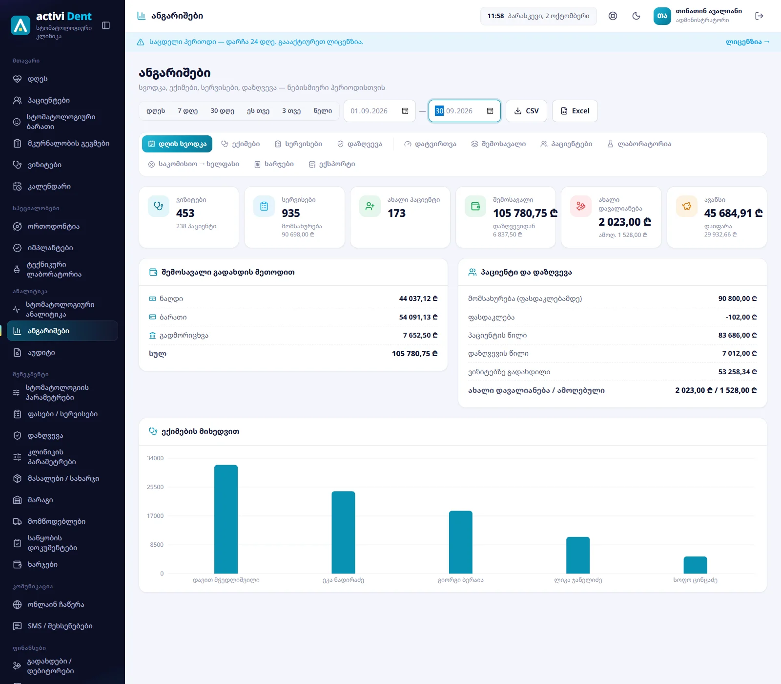Open აუდიტი in the sidebar
Viewport: 781px width, 684px height.
pos(62,353)
